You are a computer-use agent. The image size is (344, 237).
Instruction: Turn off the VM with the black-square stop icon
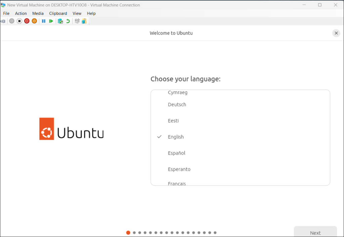click(19, 21)
